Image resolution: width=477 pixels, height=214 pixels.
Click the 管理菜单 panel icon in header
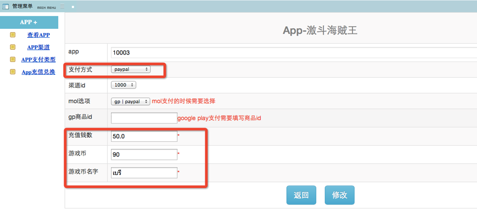pyautogui.click(x=6, y=7)
